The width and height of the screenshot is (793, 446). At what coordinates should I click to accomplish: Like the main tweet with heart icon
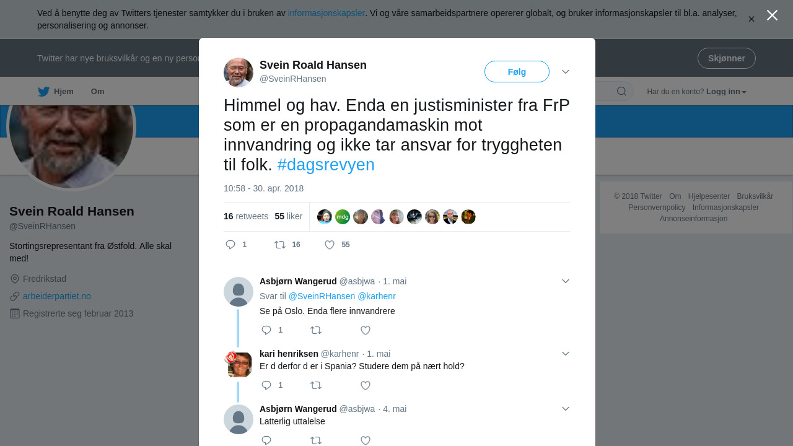tap(330, 245)
